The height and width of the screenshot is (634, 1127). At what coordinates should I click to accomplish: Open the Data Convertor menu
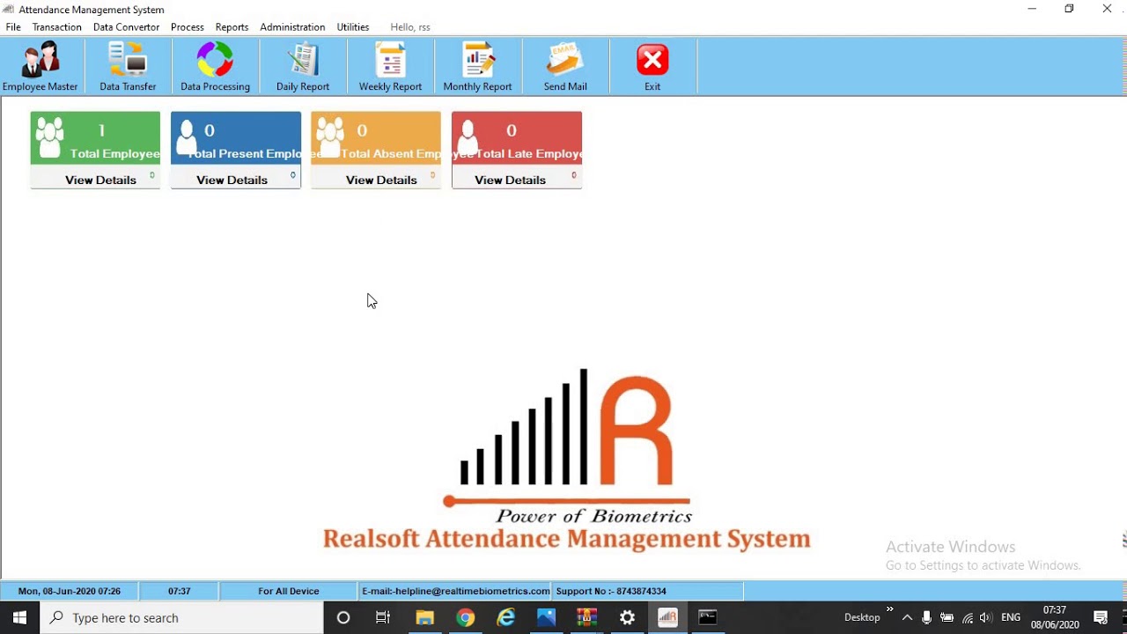tap(126, 27)
